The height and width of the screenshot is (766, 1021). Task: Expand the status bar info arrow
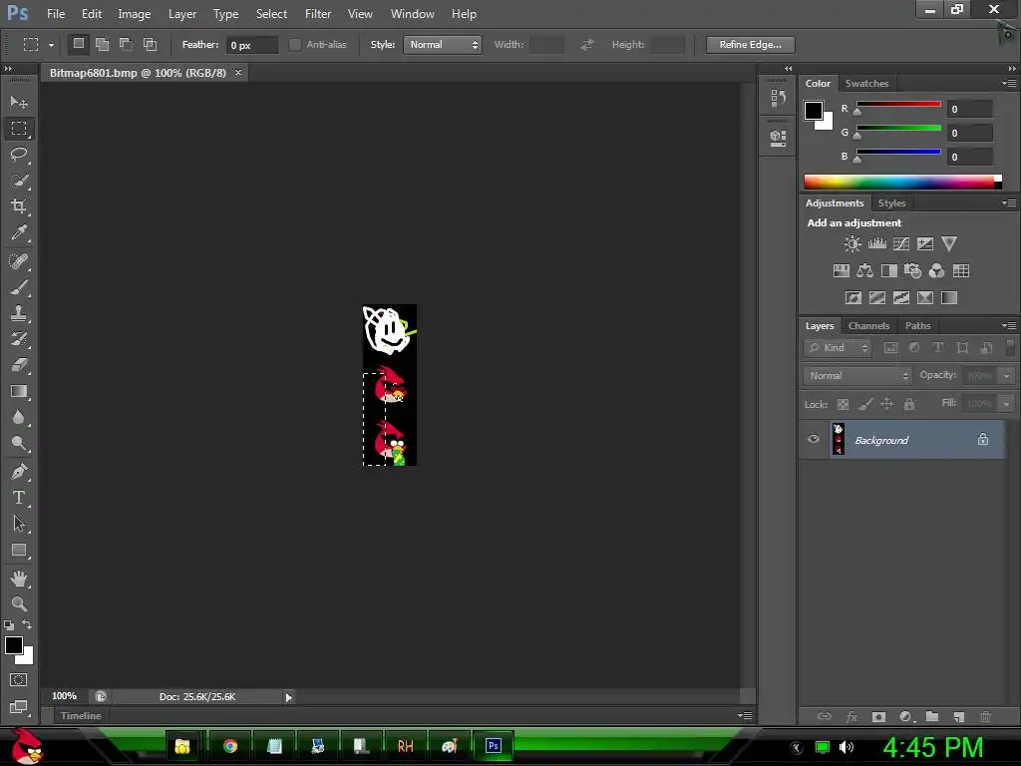point(288,697)
